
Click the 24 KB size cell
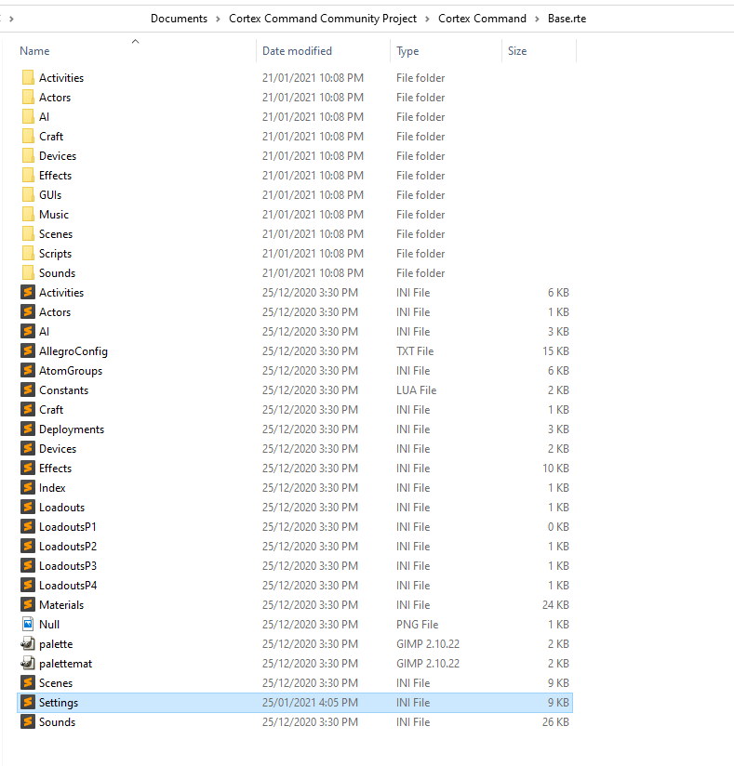tap(555, 605)
